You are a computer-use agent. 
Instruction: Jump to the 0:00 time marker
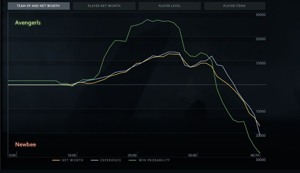[x=12, y=155]
